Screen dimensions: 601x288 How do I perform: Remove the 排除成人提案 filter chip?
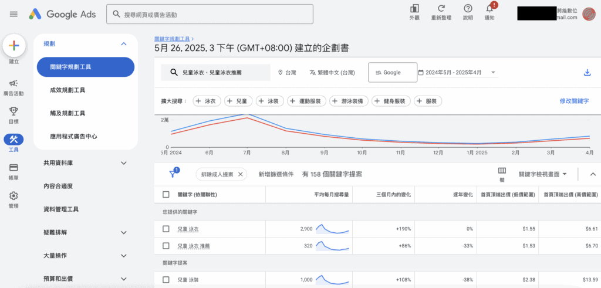tap(240, 174)
